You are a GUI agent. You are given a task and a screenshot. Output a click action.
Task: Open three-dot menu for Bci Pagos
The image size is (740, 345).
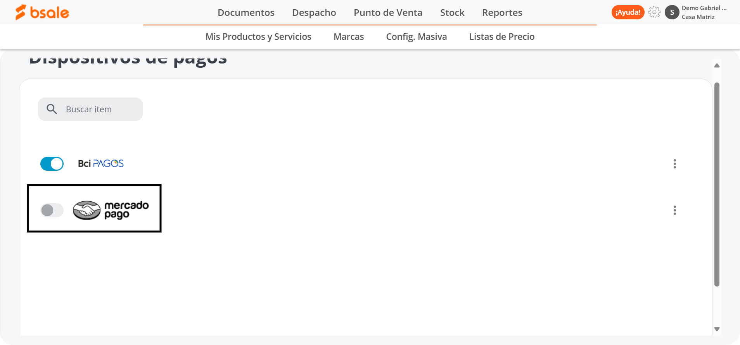675,164
